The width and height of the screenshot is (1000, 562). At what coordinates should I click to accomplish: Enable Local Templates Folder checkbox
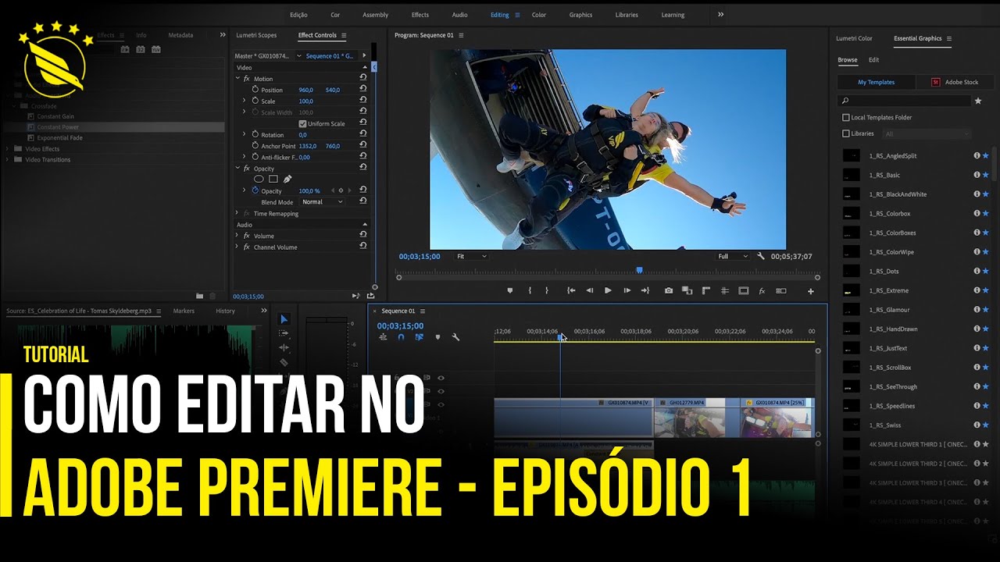(846, 117)
